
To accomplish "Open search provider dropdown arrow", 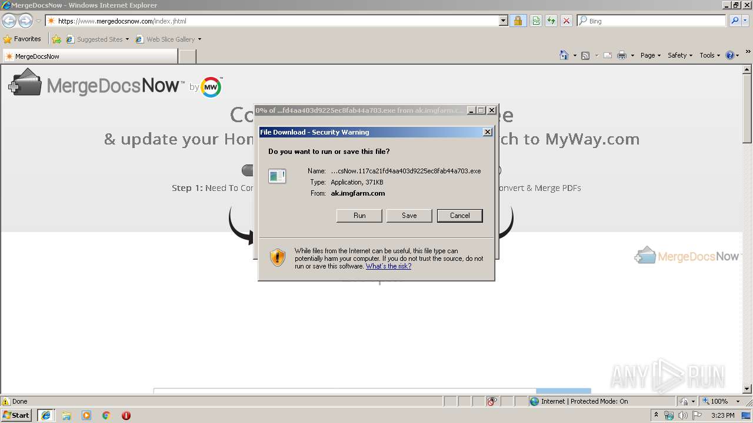I will [x=746, y=21].
